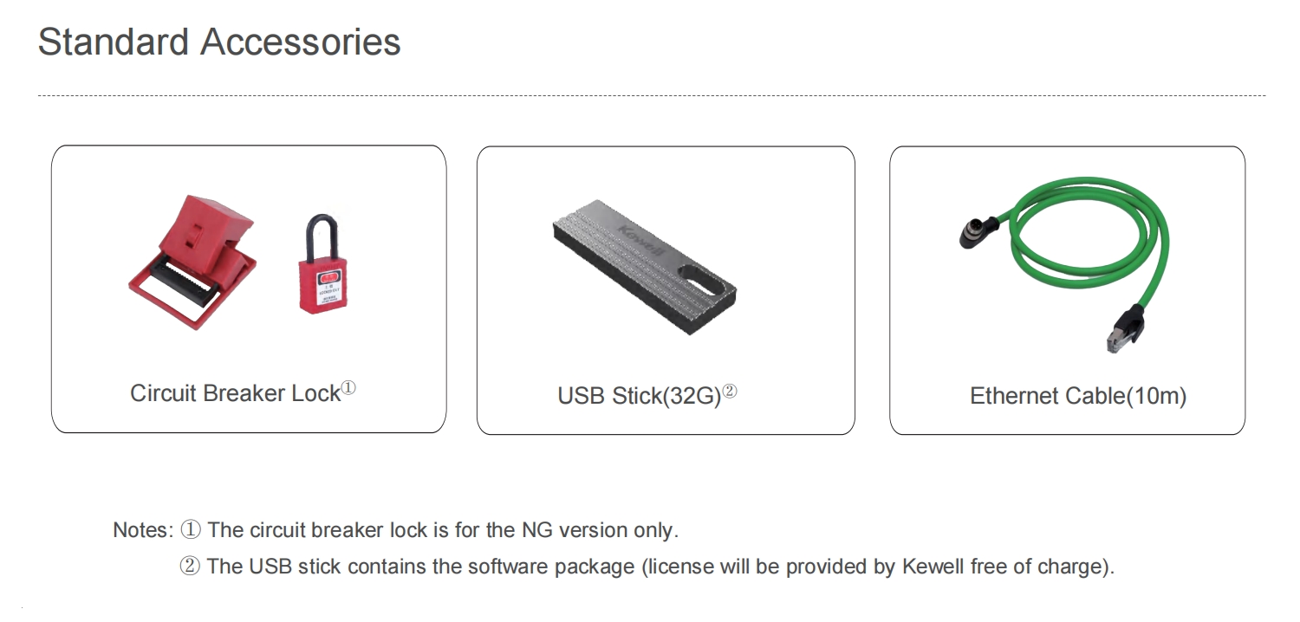Click the Kewell logo on the USB stick
The height and width of the screenshot is (622, 1300).
[x=636, y=240]
